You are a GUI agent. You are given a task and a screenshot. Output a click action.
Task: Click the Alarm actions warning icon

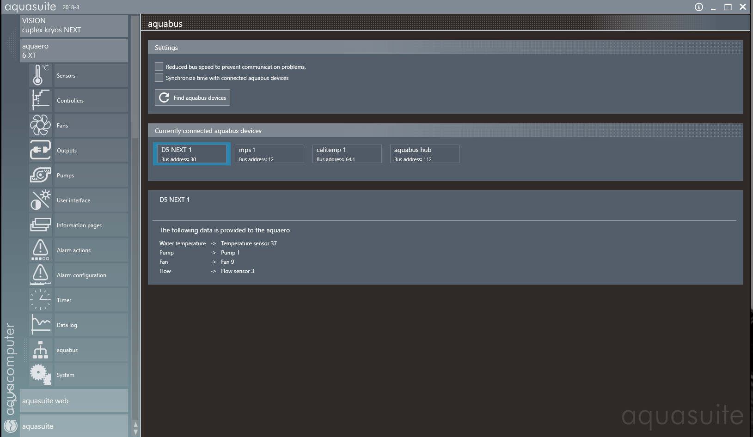click(x=40, y=250)
